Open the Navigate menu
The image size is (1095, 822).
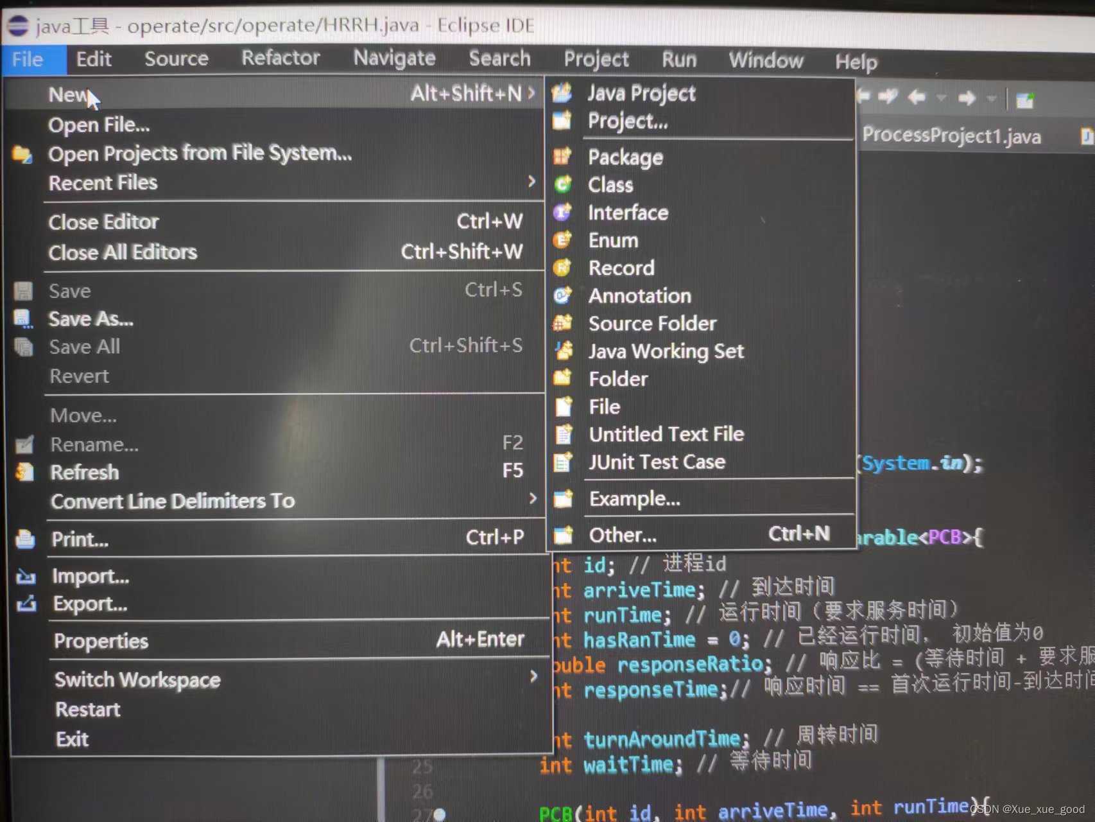click(395, 58)
